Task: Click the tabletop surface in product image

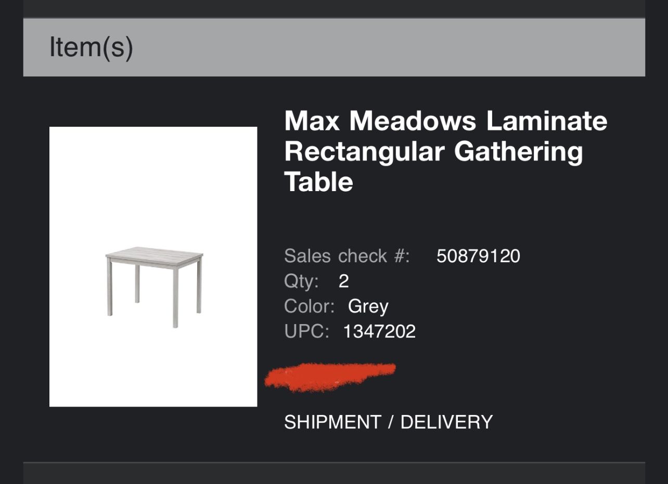Action: (154, 253)
